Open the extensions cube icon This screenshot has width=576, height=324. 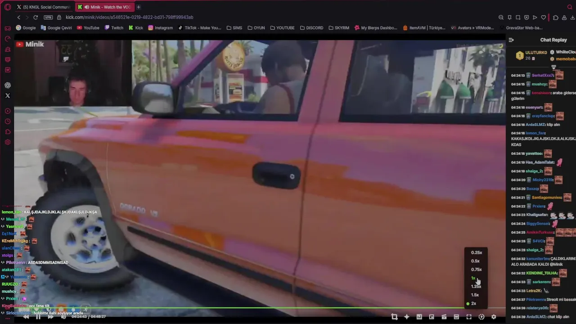[556, 17]
